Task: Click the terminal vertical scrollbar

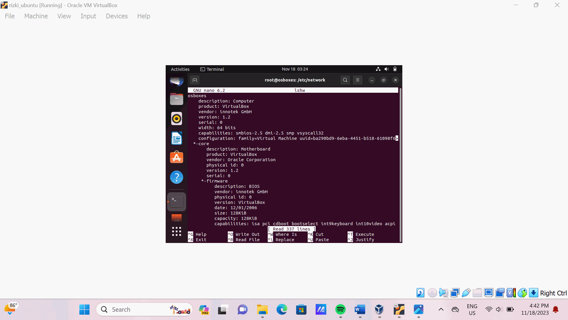Action: tap(401, 165)
